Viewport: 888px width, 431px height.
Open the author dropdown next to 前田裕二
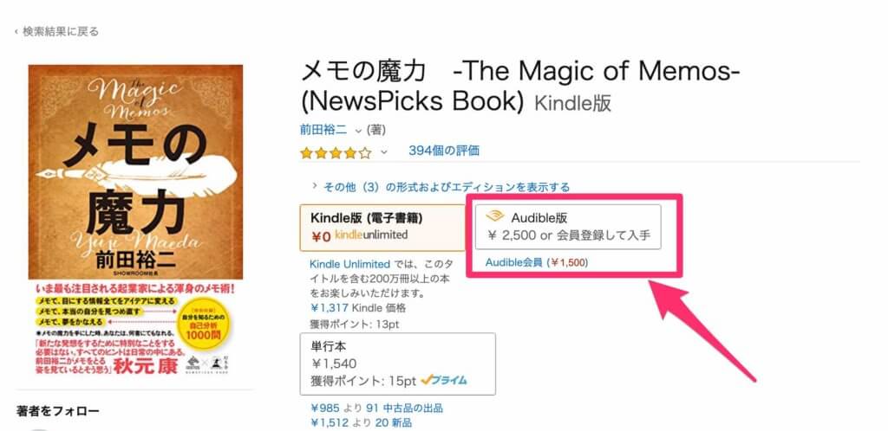pyautogui.click(x=357, y=130)
